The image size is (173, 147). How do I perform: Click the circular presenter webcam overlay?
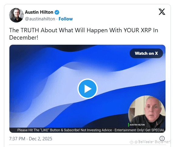(147, 112)
